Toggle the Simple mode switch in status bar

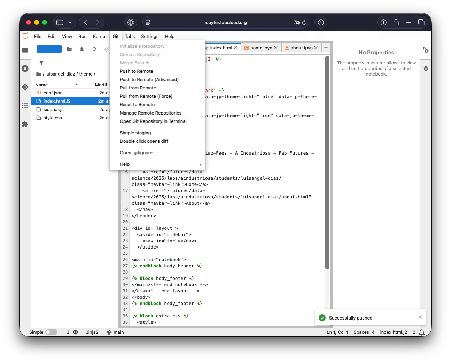52,332
